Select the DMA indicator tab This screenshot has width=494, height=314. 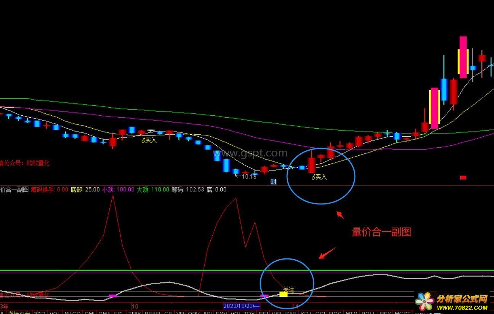[104, 312]
